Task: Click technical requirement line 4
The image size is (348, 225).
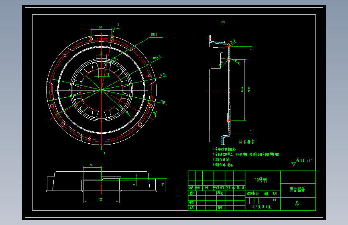Action: tap(223, 165)
